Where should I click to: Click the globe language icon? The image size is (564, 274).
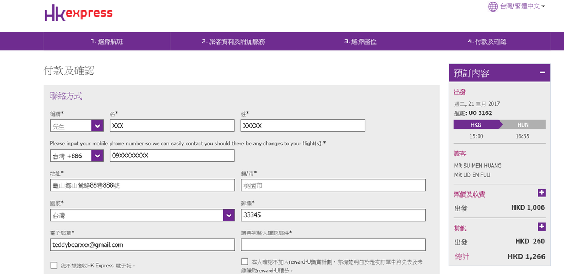tap(493, 6)
